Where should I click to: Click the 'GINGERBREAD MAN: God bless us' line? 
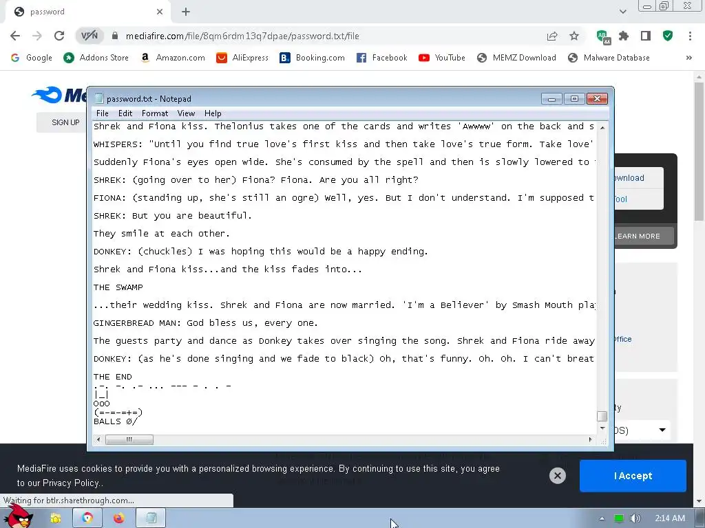click(205, 323)
